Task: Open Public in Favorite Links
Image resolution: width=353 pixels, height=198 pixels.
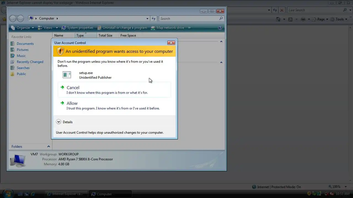Action: tap(21, 74)
